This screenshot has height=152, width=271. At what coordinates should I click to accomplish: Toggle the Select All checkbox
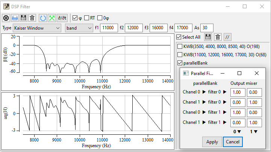pyautogui.click(x=179, y=37)
